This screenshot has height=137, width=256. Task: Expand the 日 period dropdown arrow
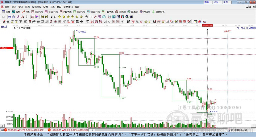pos(6,17)
